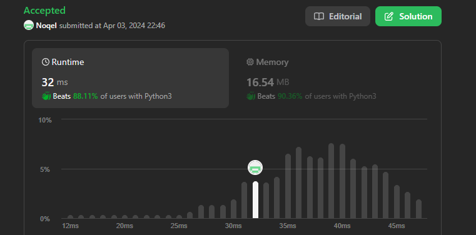
Task: Click the avatar marker above the white bar
Action: coord(255,167)
